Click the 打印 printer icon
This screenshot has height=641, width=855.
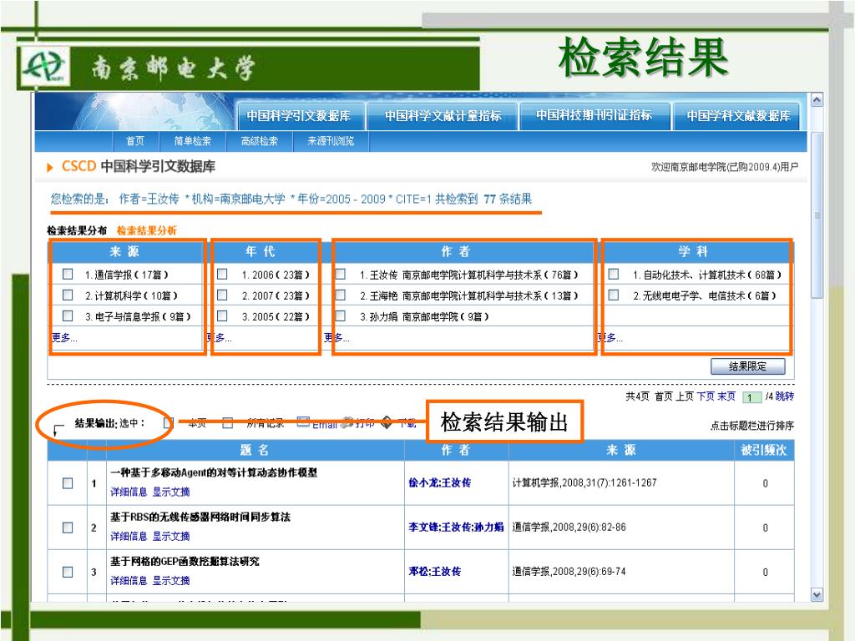point(347,423)
